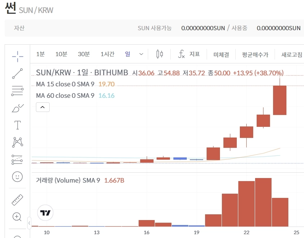Click the 자산 assets label

coord(19,28)
